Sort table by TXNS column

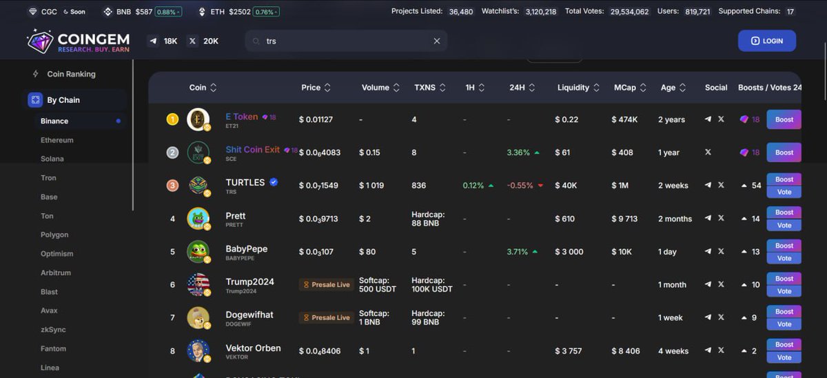click(x=431, y=88)
